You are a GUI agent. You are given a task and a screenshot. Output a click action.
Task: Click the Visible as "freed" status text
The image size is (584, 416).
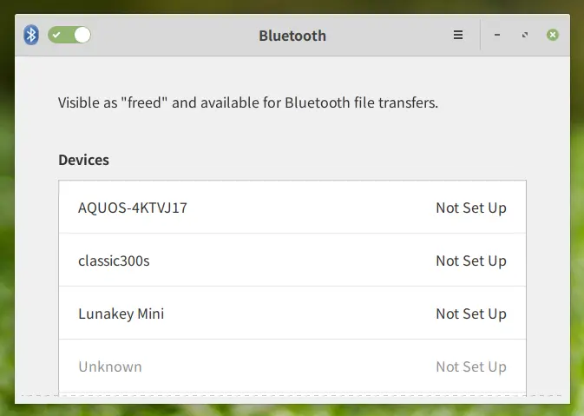(x=248, y=102)
